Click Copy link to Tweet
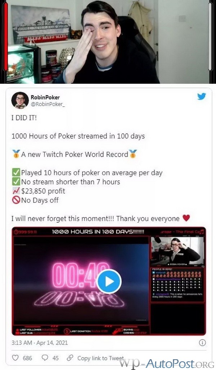Image resolution: width=216 pixels, height=370 pixels. click(100, 358)
